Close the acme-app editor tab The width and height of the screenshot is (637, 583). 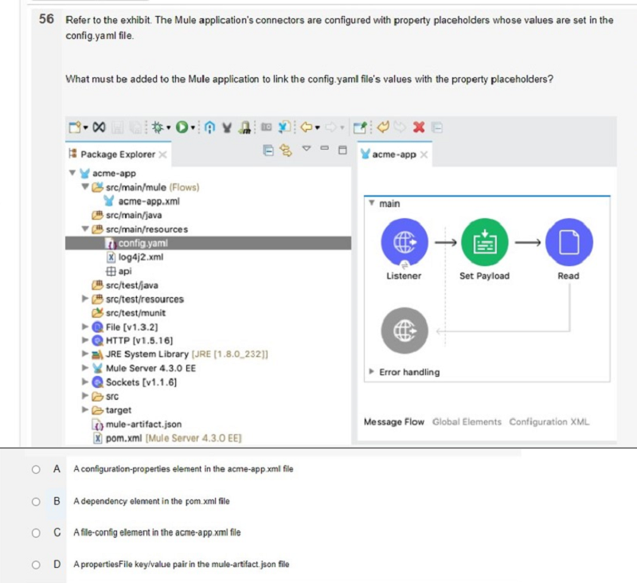pyautogui.click(x=424, y=155)
